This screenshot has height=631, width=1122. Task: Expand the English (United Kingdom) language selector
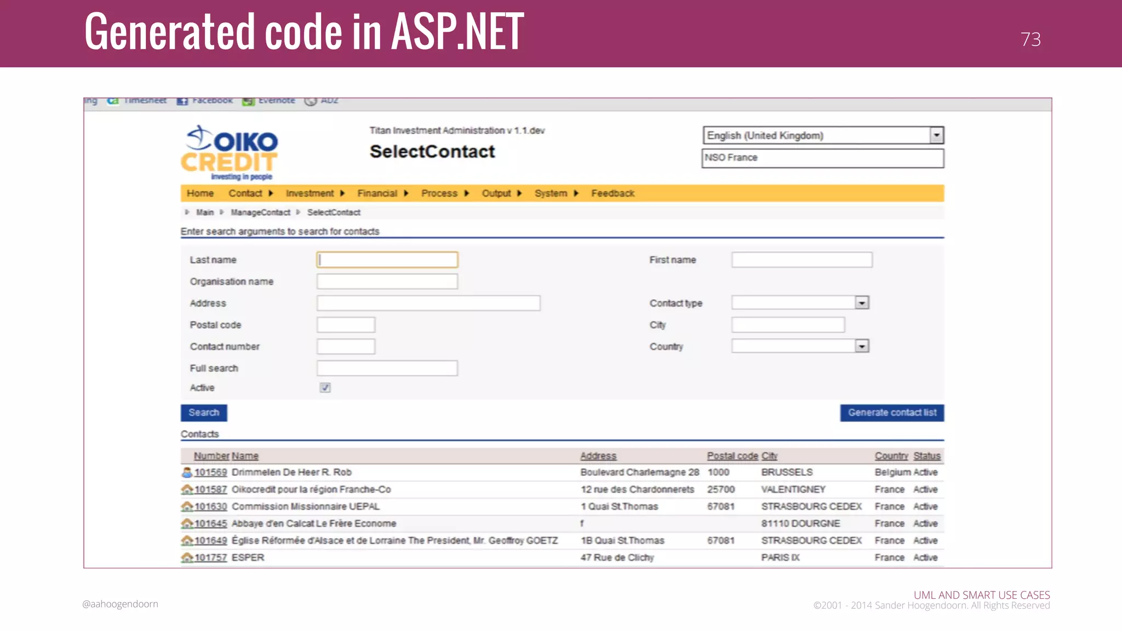936,135
